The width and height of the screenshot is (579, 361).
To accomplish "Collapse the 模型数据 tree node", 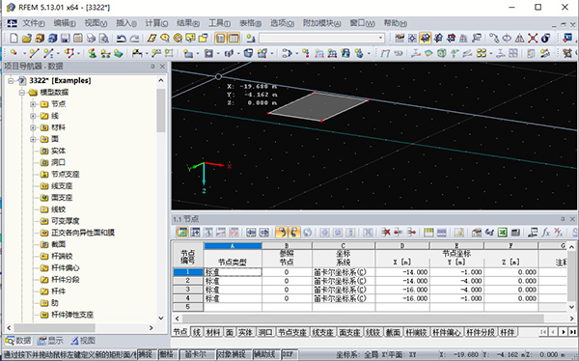I will click(22, 93).
